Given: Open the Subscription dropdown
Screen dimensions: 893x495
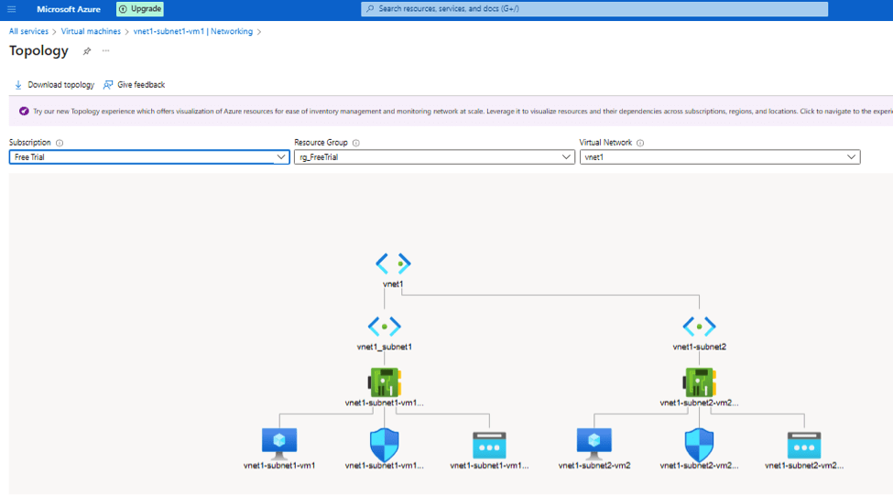Looking at the screenshot, I should tap(149, 157).
